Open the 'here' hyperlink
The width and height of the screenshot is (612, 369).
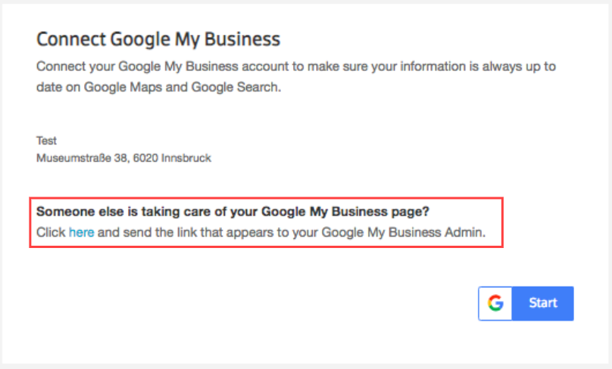(82, 233)
